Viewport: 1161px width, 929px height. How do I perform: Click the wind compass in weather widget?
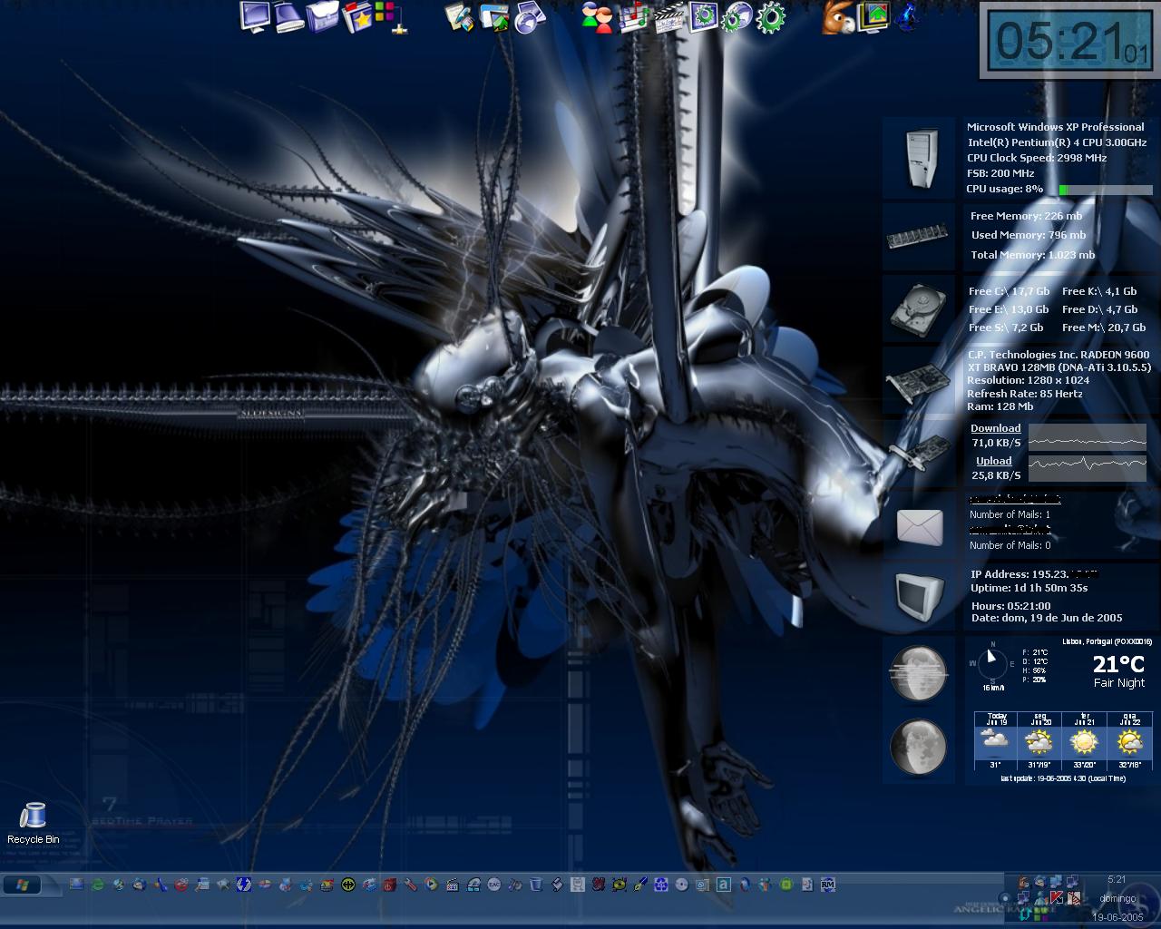(992, 664)
